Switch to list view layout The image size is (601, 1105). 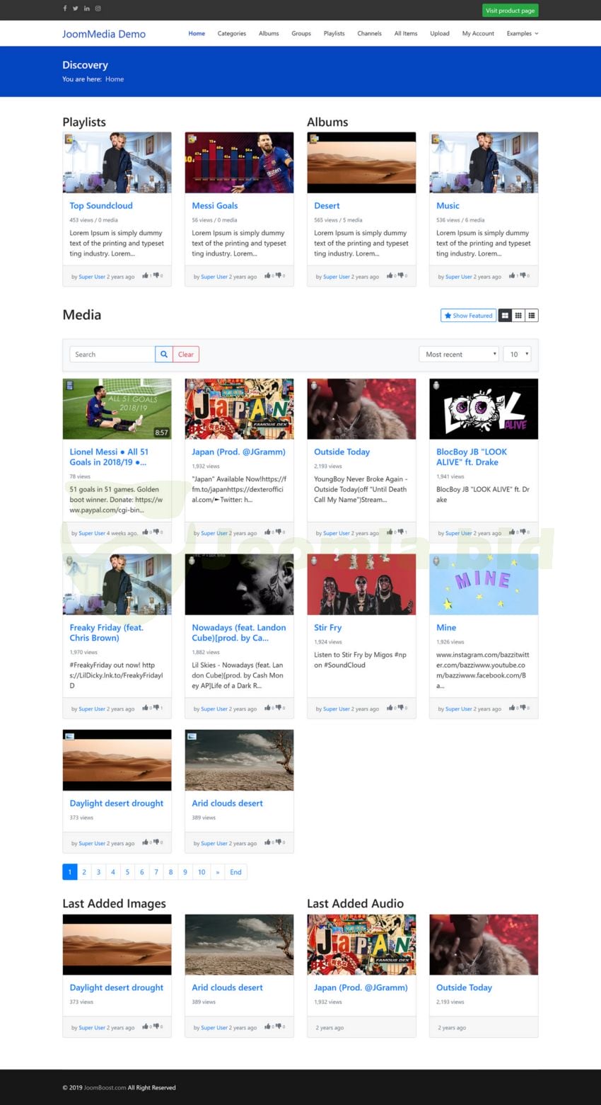[x=532, y=316]
